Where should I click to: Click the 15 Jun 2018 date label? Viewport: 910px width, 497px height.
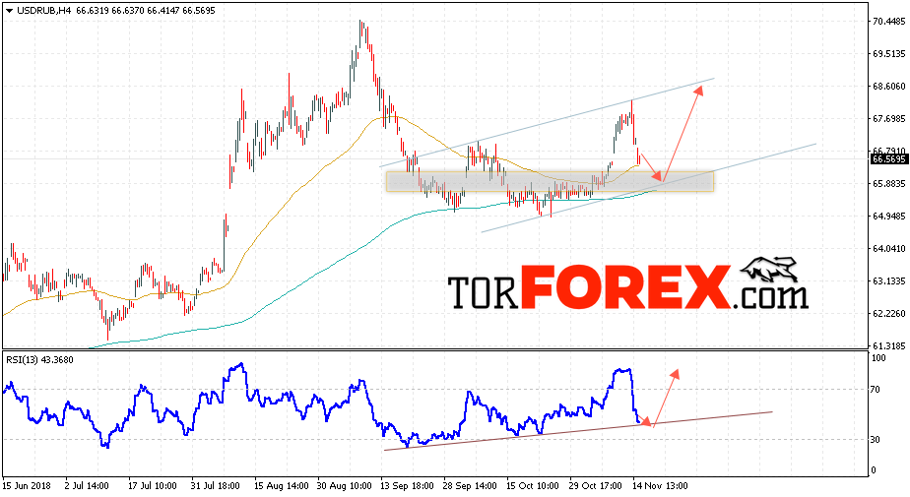28,486
